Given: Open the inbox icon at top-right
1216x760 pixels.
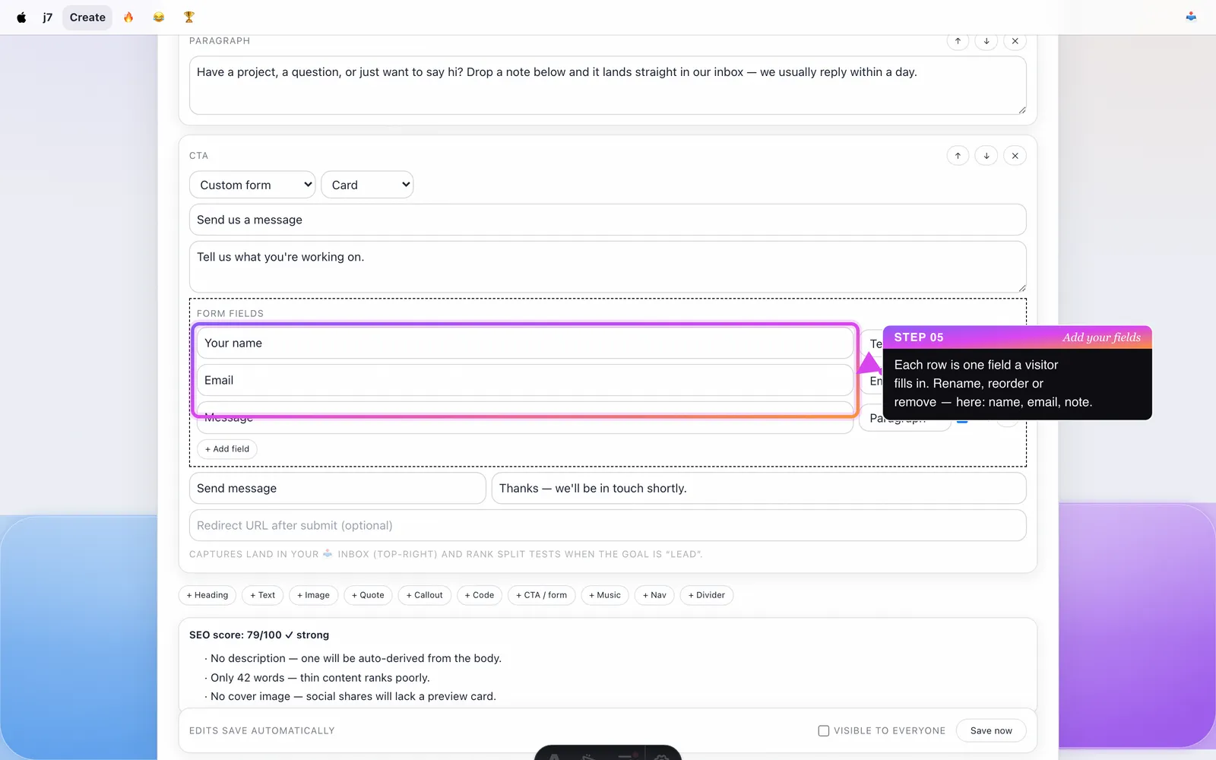Looking at the screenshot, I should pos(1191,17).
